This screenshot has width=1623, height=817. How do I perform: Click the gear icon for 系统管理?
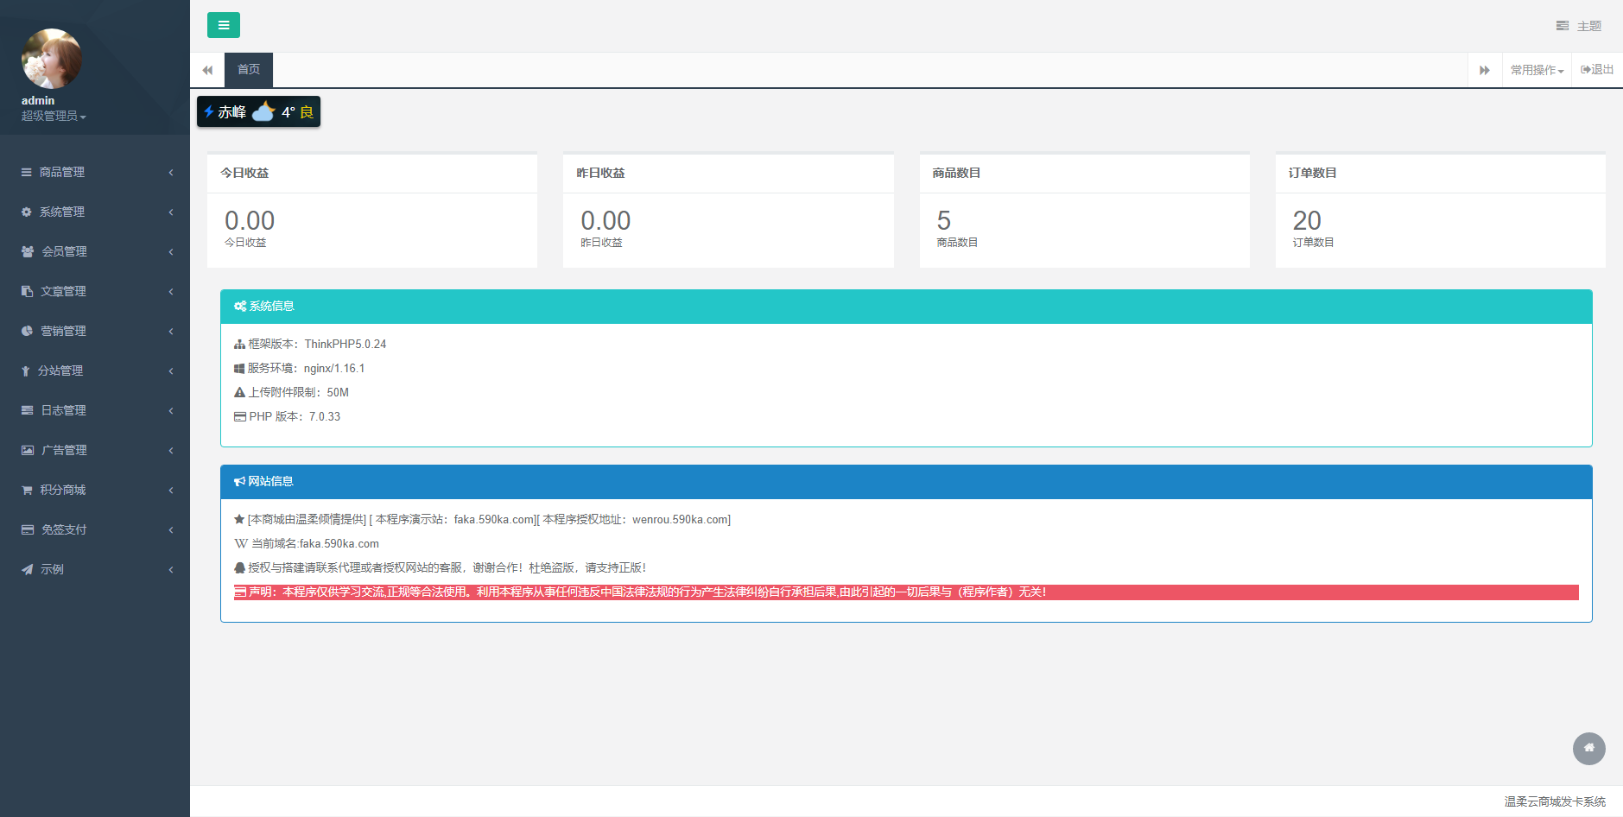27,212
